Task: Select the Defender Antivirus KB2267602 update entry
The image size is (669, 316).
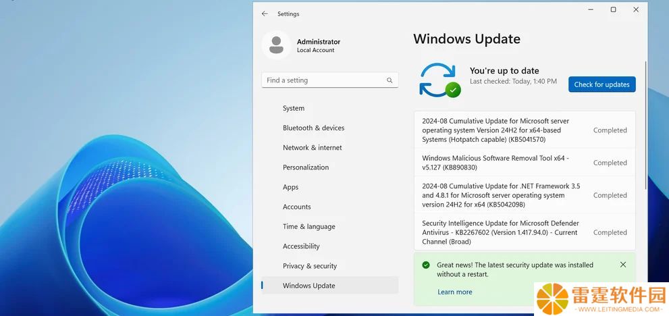Action: pos(525,232)
